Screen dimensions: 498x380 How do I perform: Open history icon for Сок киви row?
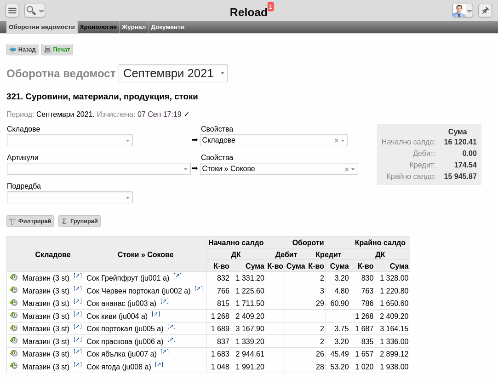point(14,316)
